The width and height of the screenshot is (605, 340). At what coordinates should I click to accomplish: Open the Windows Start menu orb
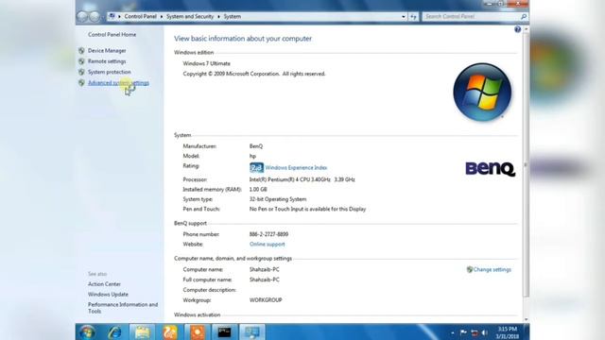87,331
